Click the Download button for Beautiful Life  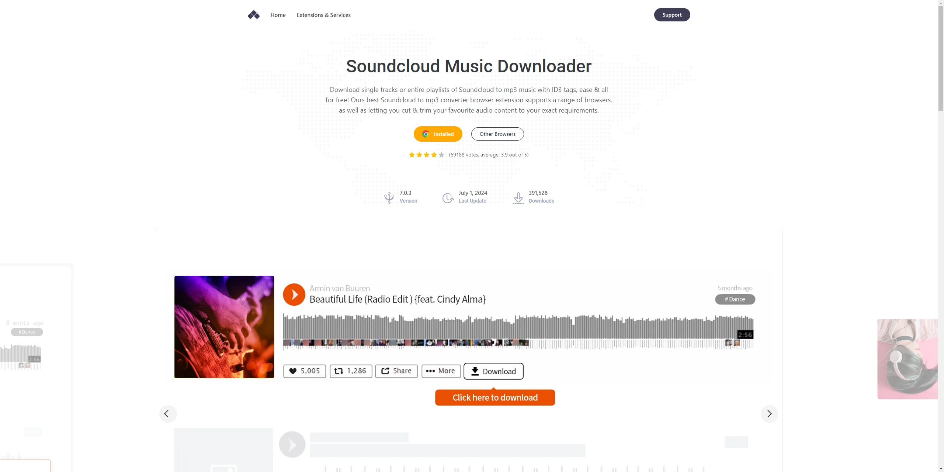(x=493, y=371)
